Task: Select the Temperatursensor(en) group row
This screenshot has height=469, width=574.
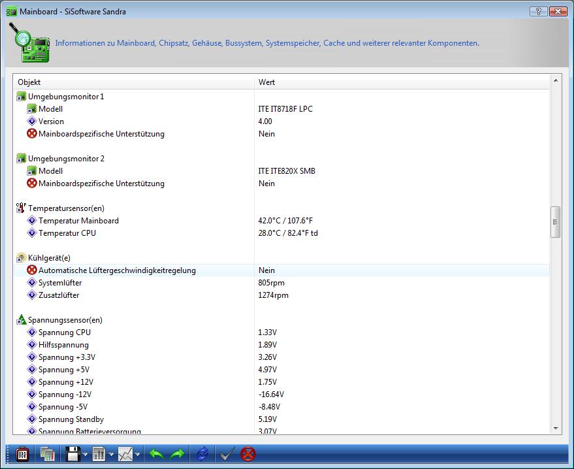Action: pyautogui.click(x=281, y=208)
